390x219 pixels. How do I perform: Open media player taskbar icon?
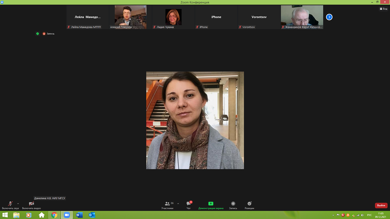(29, 215)
